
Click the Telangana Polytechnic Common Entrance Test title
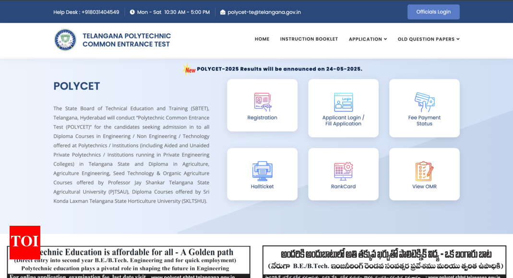click(127, 40)
